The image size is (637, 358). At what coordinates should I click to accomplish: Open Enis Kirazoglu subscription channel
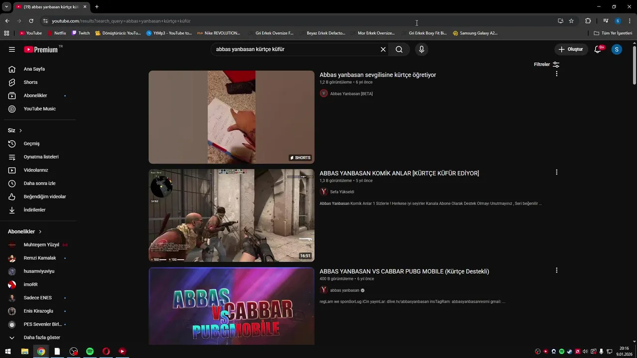(38, 311)
